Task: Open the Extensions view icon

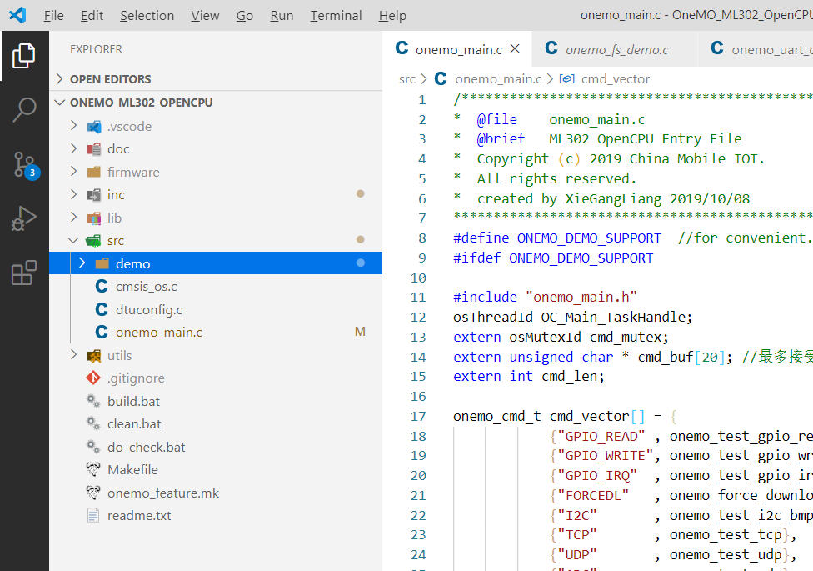Action: tap(24, 273)
